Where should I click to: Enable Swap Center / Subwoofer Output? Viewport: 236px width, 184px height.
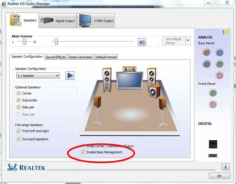pos(83,146)
